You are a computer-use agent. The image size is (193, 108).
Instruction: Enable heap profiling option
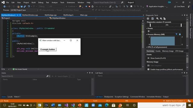pyautogui.click(x=148, y=69)
